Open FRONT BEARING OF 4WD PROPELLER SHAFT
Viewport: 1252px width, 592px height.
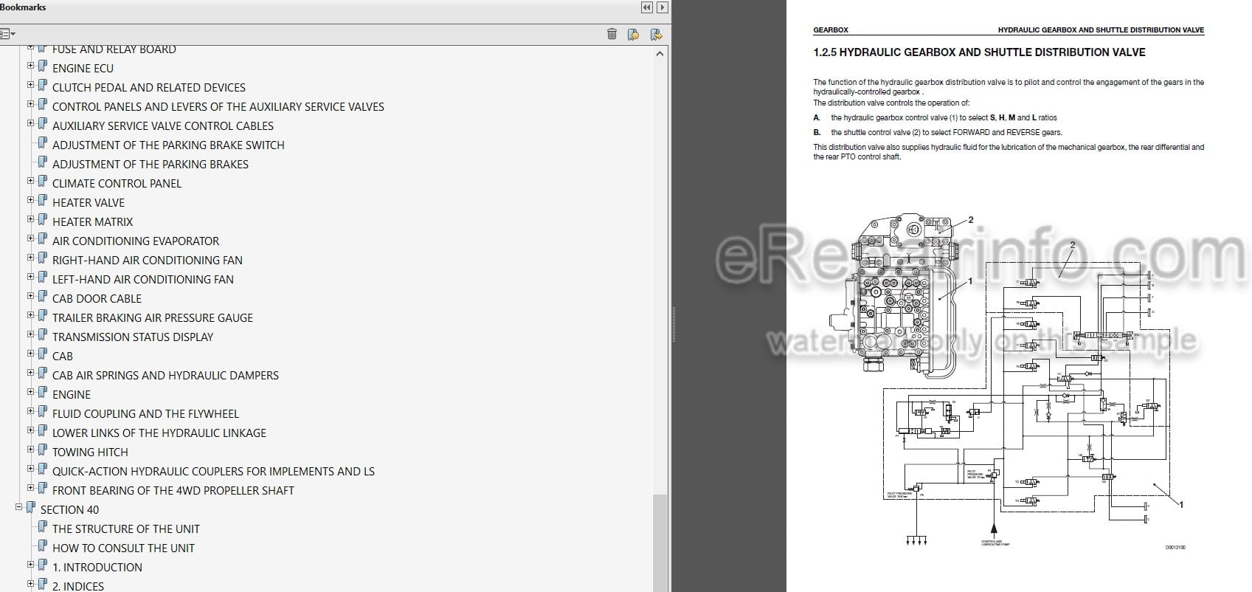[x=173, y=490]
